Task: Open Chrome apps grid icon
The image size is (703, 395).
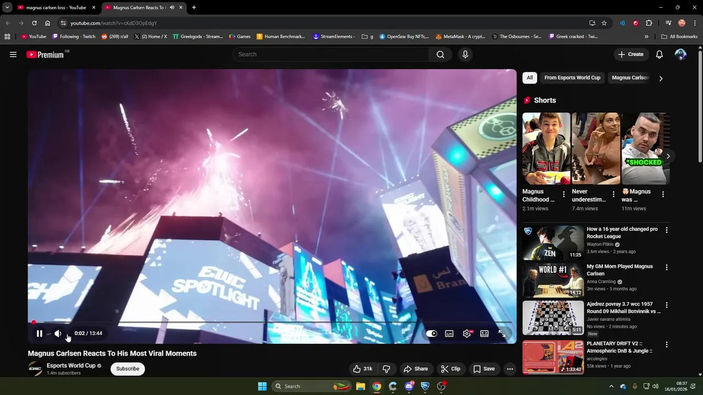Action: 7,37
